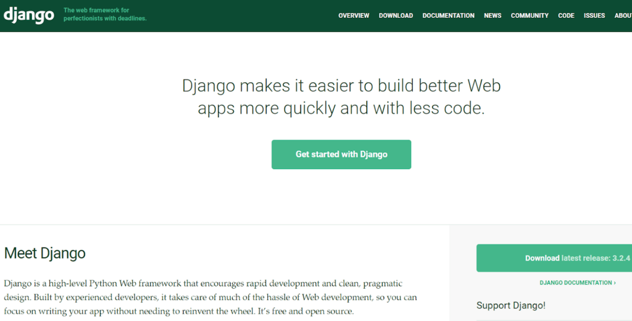The height and width of the screenshot is (321, 632).
Task: Open the Documentation nav item
Action: [x=448, y=15]
